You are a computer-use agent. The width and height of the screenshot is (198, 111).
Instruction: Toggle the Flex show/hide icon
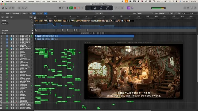coord(41,13)
